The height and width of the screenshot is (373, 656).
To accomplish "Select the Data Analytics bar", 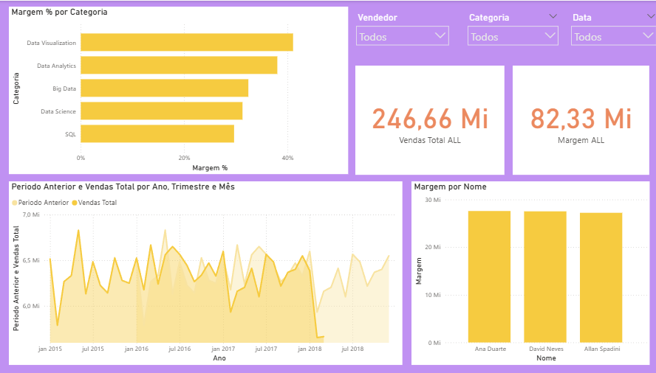I will coord(179,65).
